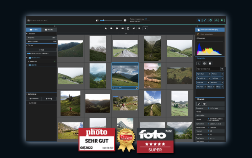Viewport: 252px width, 158px height.
Task: Collapse the Collections section
Action: coord(27,94)
